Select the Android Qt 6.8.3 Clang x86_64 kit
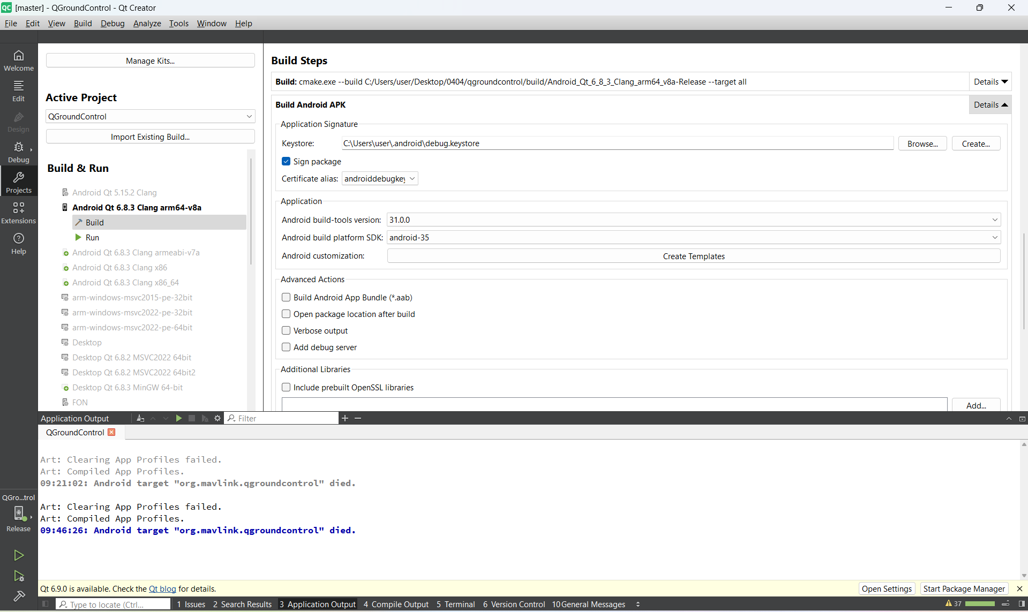 tap(125, 282)
